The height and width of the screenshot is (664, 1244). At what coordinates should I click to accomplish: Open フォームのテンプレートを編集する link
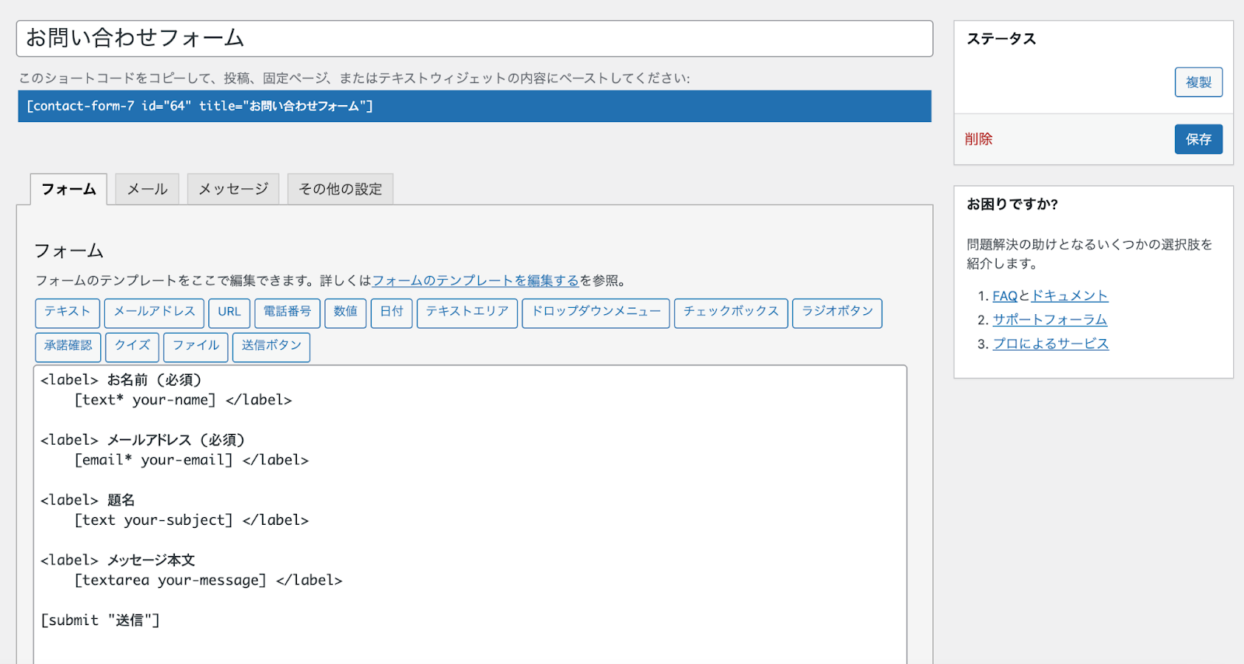coord(476,281)
